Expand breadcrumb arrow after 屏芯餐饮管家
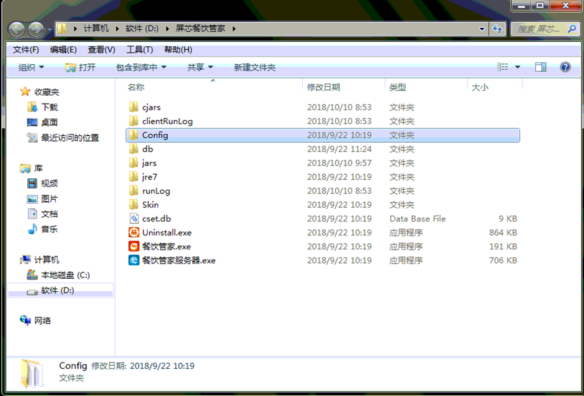Screen dimensions: 584x396 coord(234,29)
